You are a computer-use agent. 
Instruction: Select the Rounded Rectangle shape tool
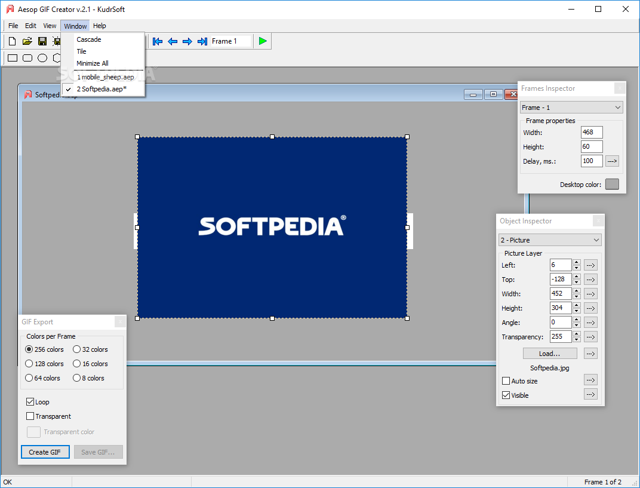pos(27,58)
